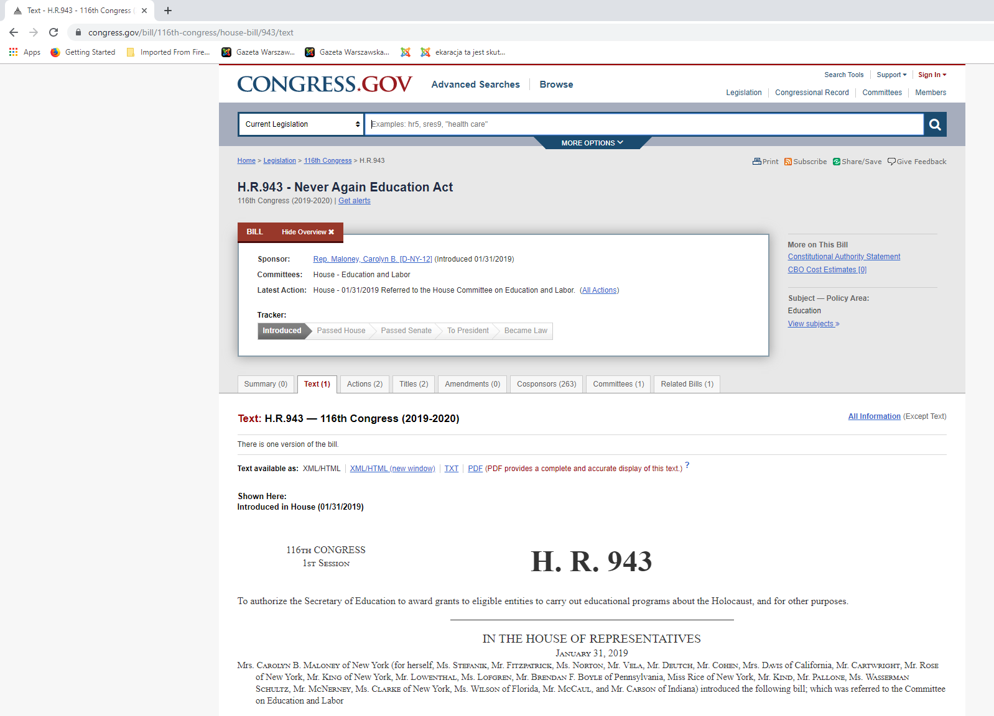Click the magnifying glass search button

tap(935, 124)
